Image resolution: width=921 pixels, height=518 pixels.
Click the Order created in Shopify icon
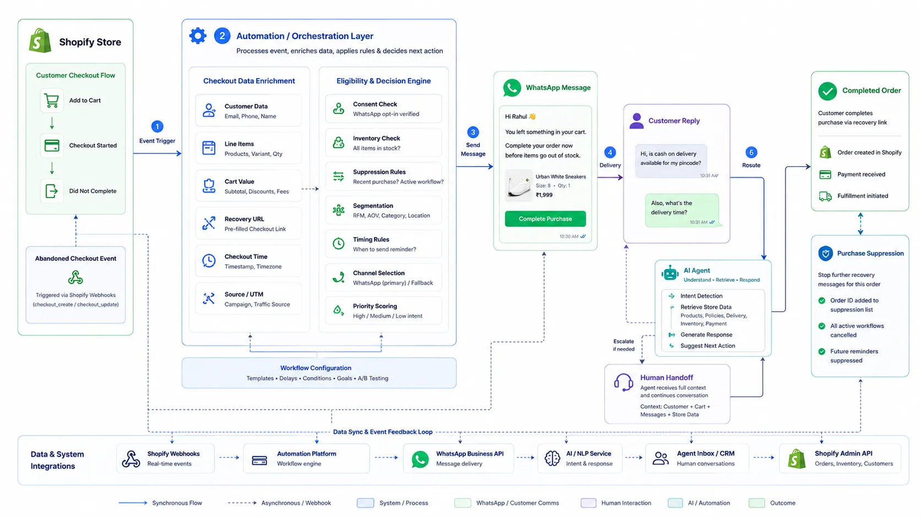click(825, 152)
